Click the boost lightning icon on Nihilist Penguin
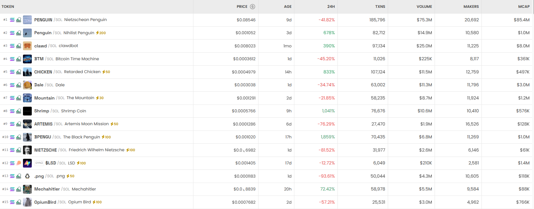This screenshot has width=534, height=209. pos(97,33)
